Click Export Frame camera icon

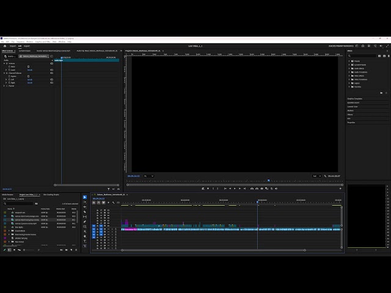tap(261, 189)
